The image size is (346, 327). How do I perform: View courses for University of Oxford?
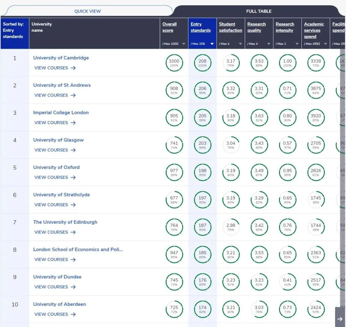[x=55, y=177]
